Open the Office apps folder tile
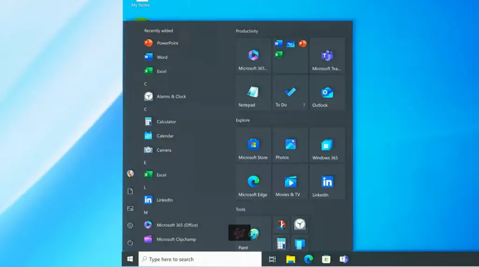 click(290, 56)
